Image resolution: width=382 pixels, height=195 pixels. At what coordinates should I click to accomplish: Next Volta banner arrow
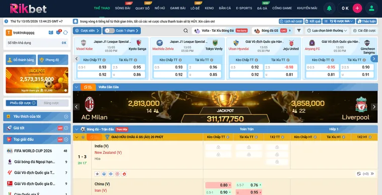tap(374, 107)
